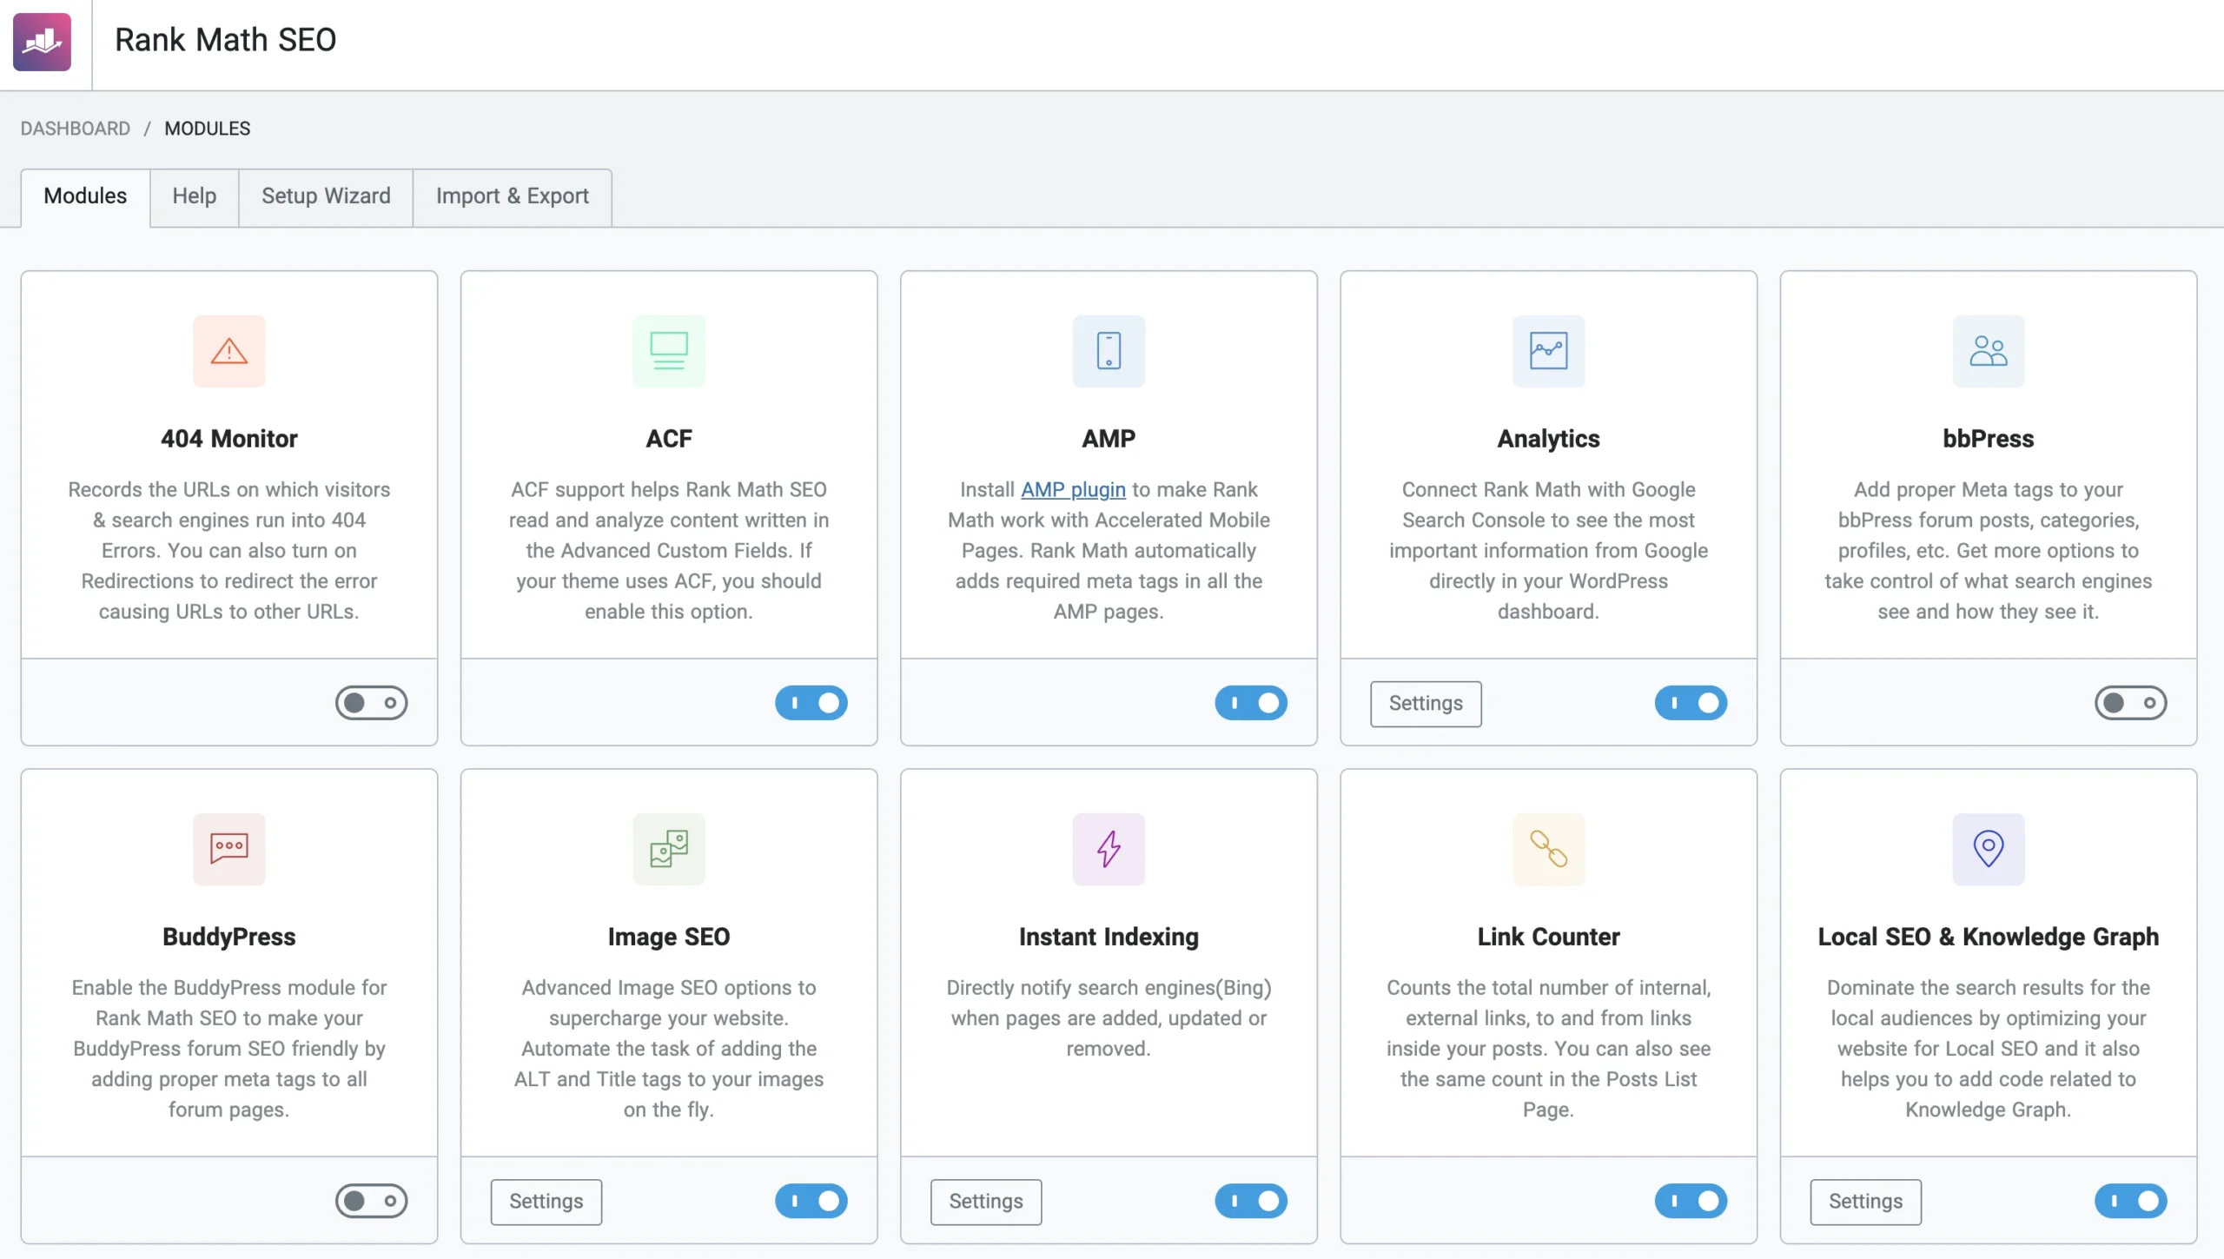Follow the AMP plugin link
Screen dimensions: 2224x1259
click(1073, 490)
